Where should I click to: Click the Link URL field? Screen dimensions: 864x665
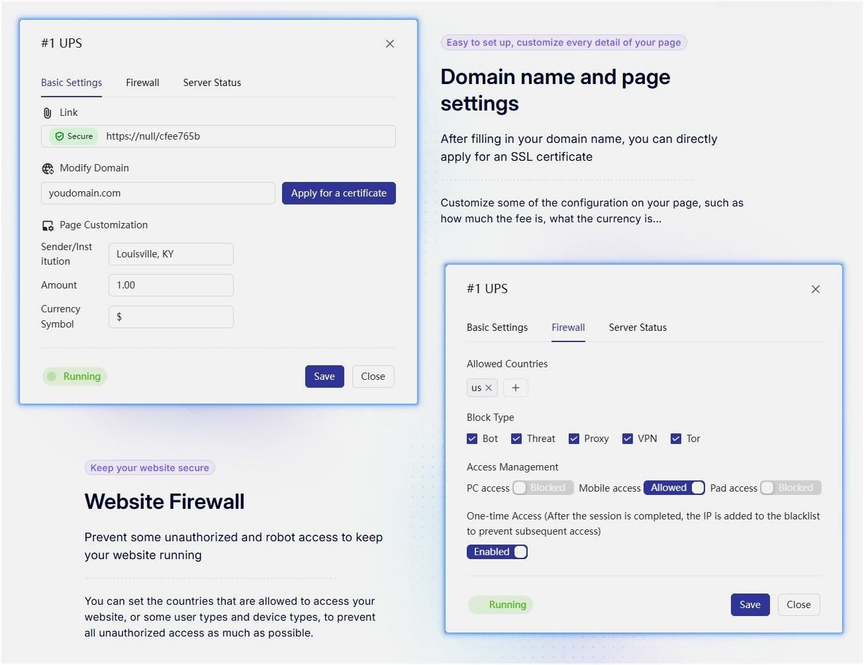click(218, 136)
